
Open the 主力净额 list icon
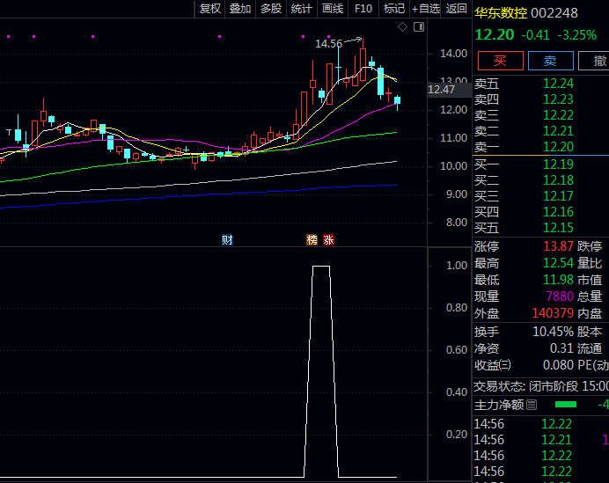[x=531, y=405]
